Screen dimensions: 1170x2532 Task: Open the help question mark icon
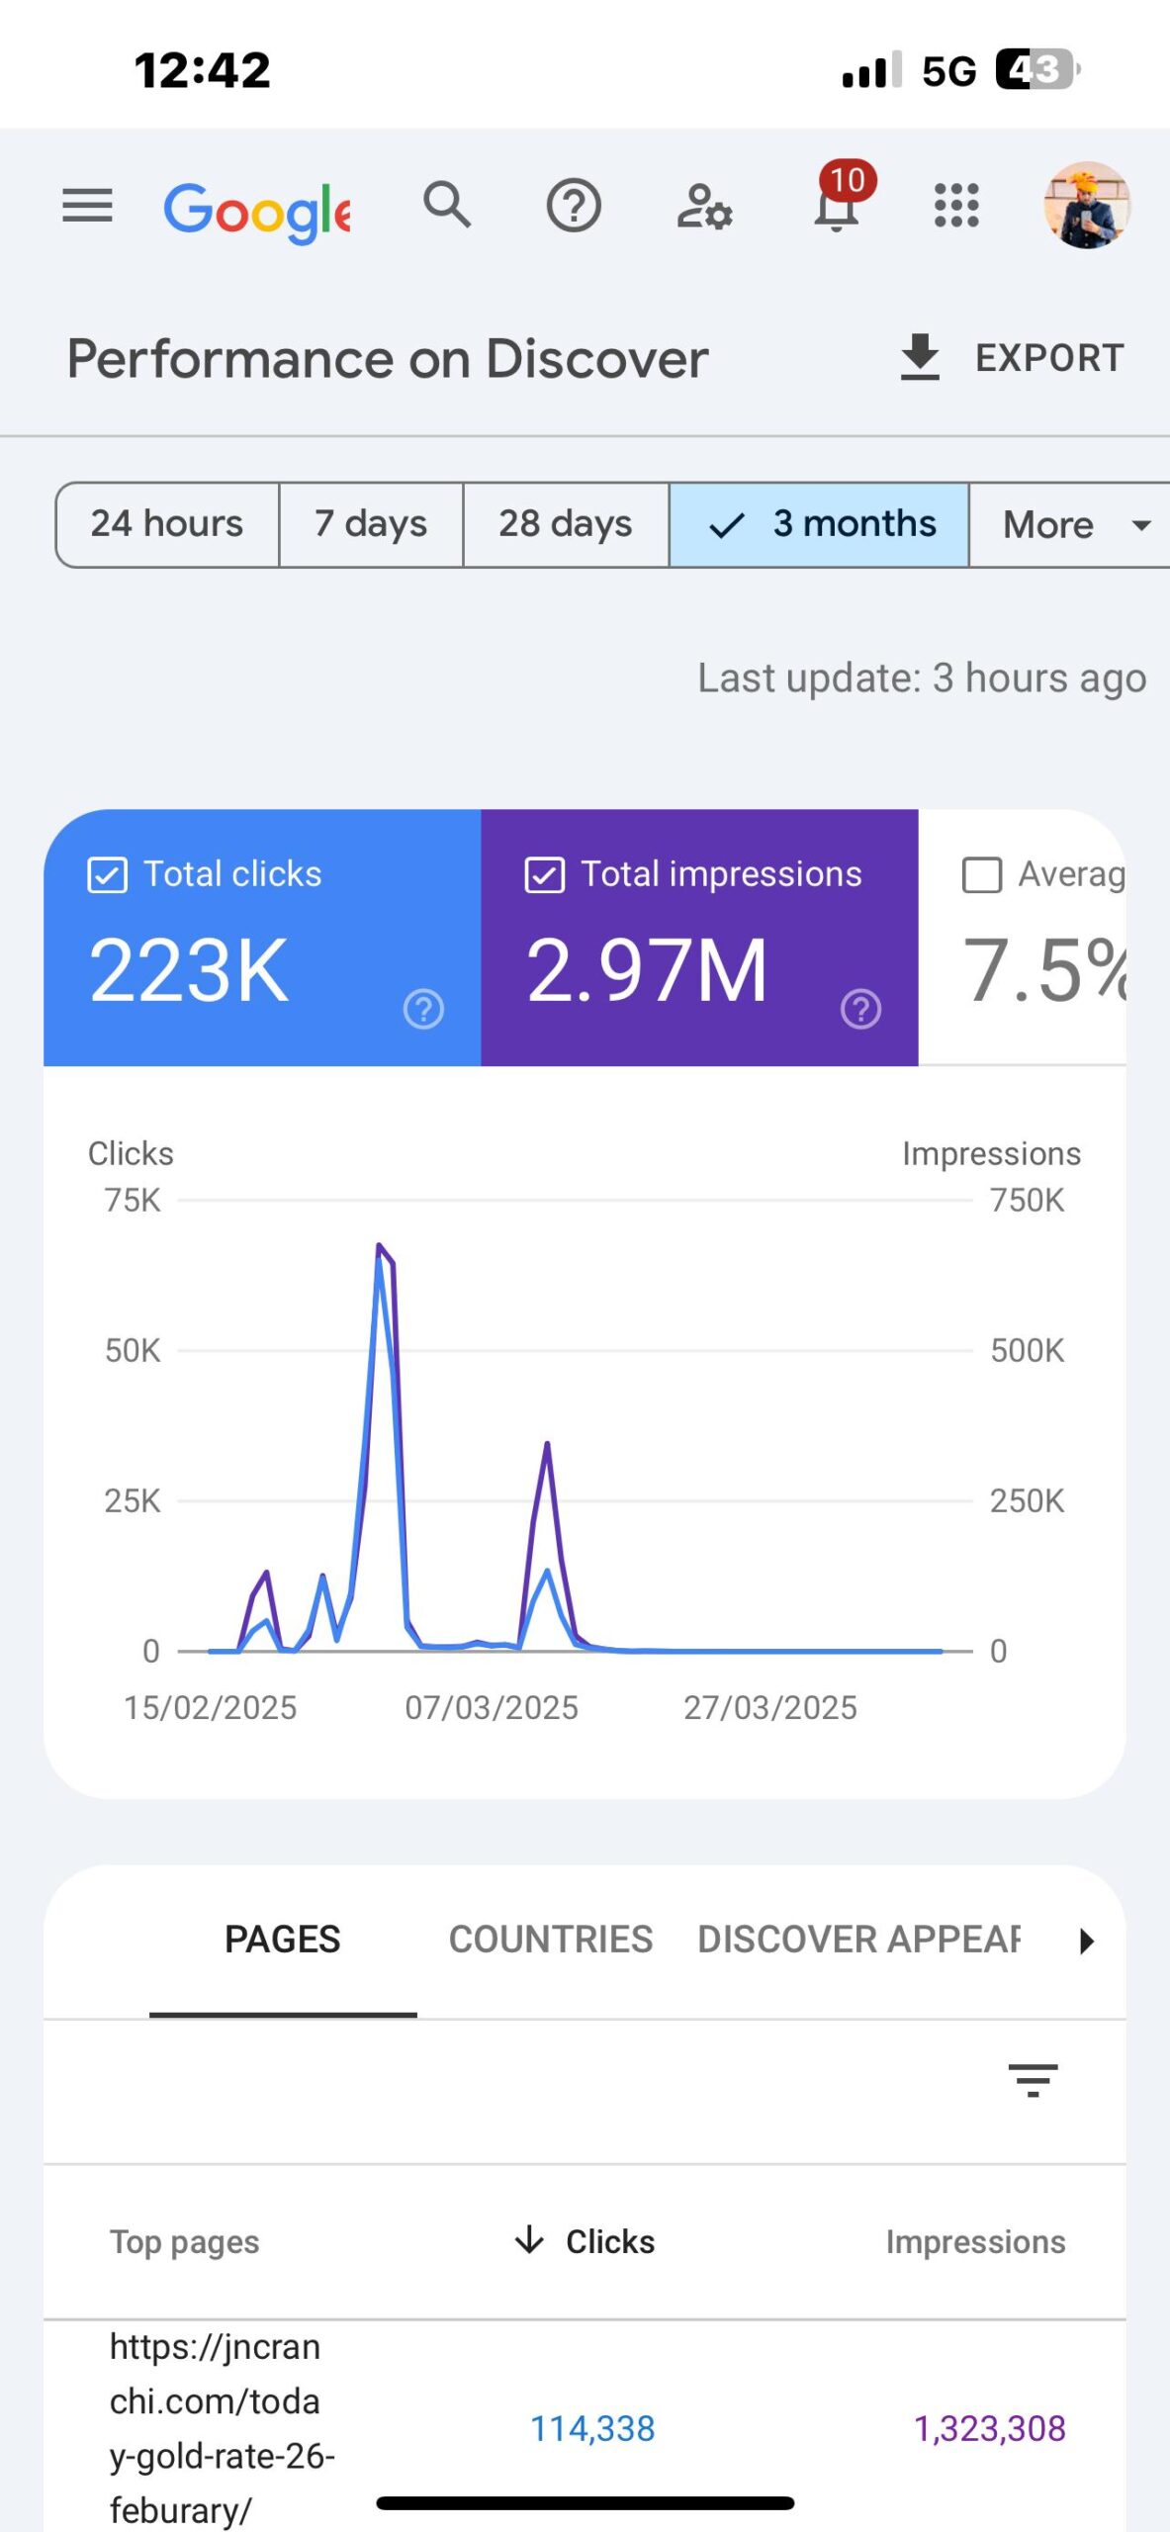point(574,207)
